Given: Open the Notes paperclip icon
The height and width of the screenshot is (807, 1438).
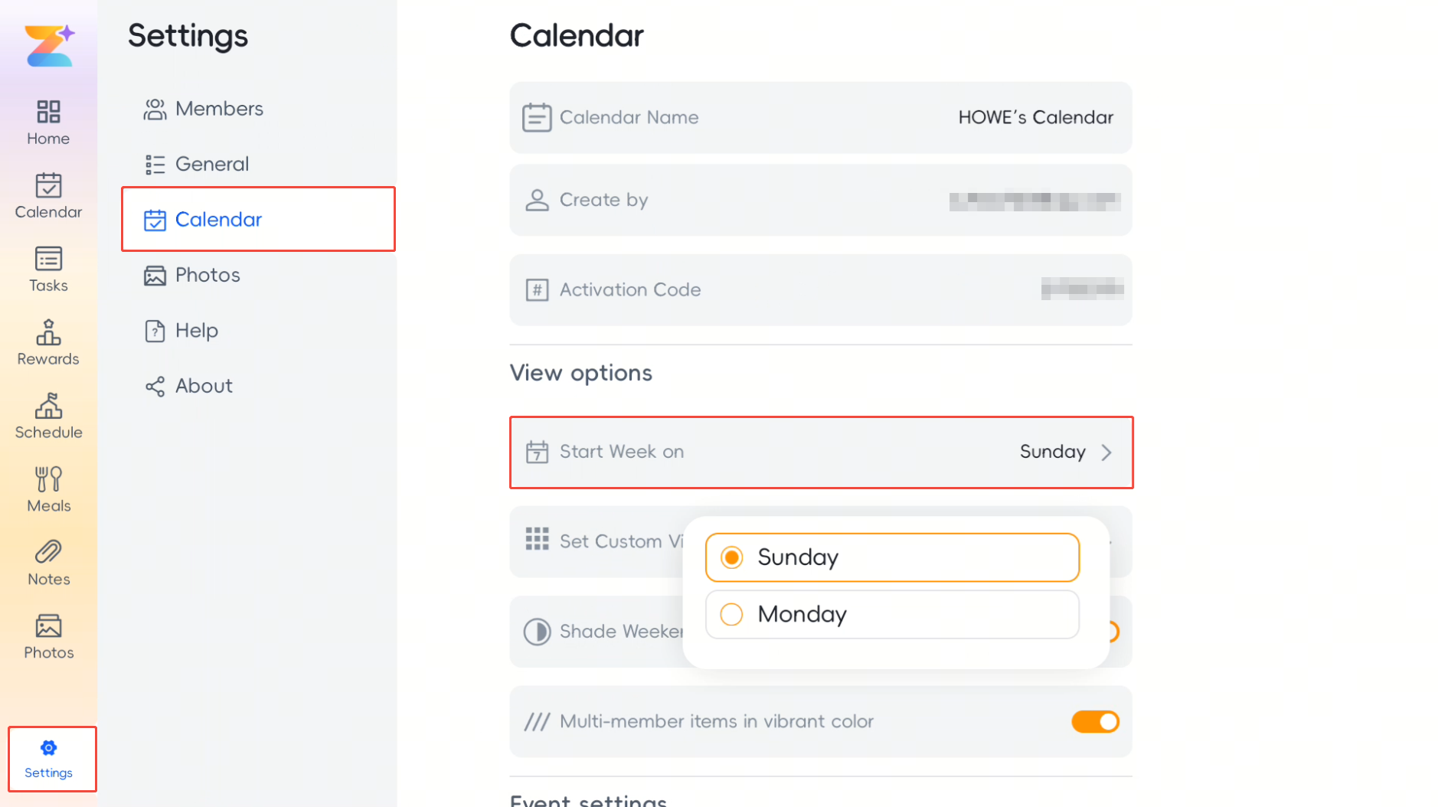Looking at the screenshot, I should [48, 552].
